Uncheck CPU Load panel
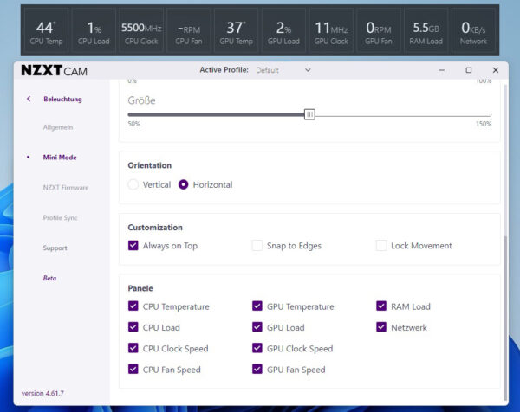Viewport: 520px width, 412px height. [x=133, y=327]
